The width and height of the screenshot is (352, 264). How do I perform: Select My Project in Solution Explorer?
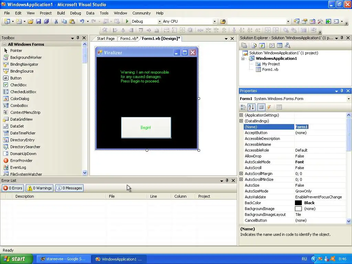(271, 64)
